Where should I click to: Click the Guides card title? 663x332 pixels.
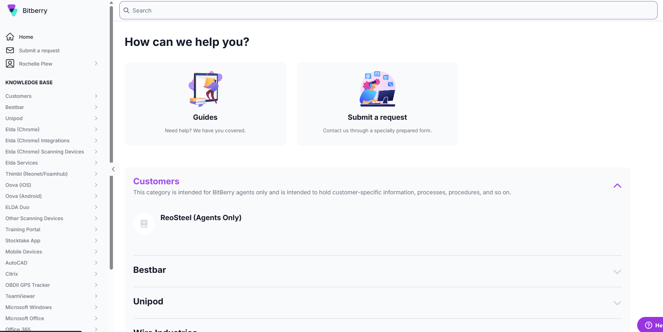(x=205, y=117)
